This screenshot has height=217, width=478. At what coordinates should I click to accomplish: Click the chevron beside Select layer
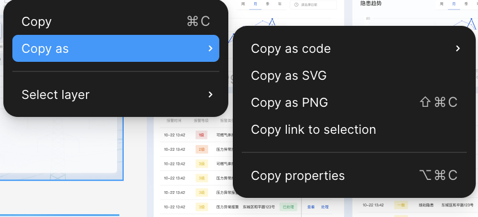210,95
